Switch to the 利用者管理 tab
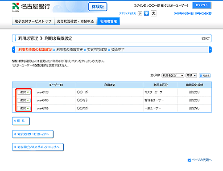The image size is (223, 171). pyautogui.click(x=108, y=21)
